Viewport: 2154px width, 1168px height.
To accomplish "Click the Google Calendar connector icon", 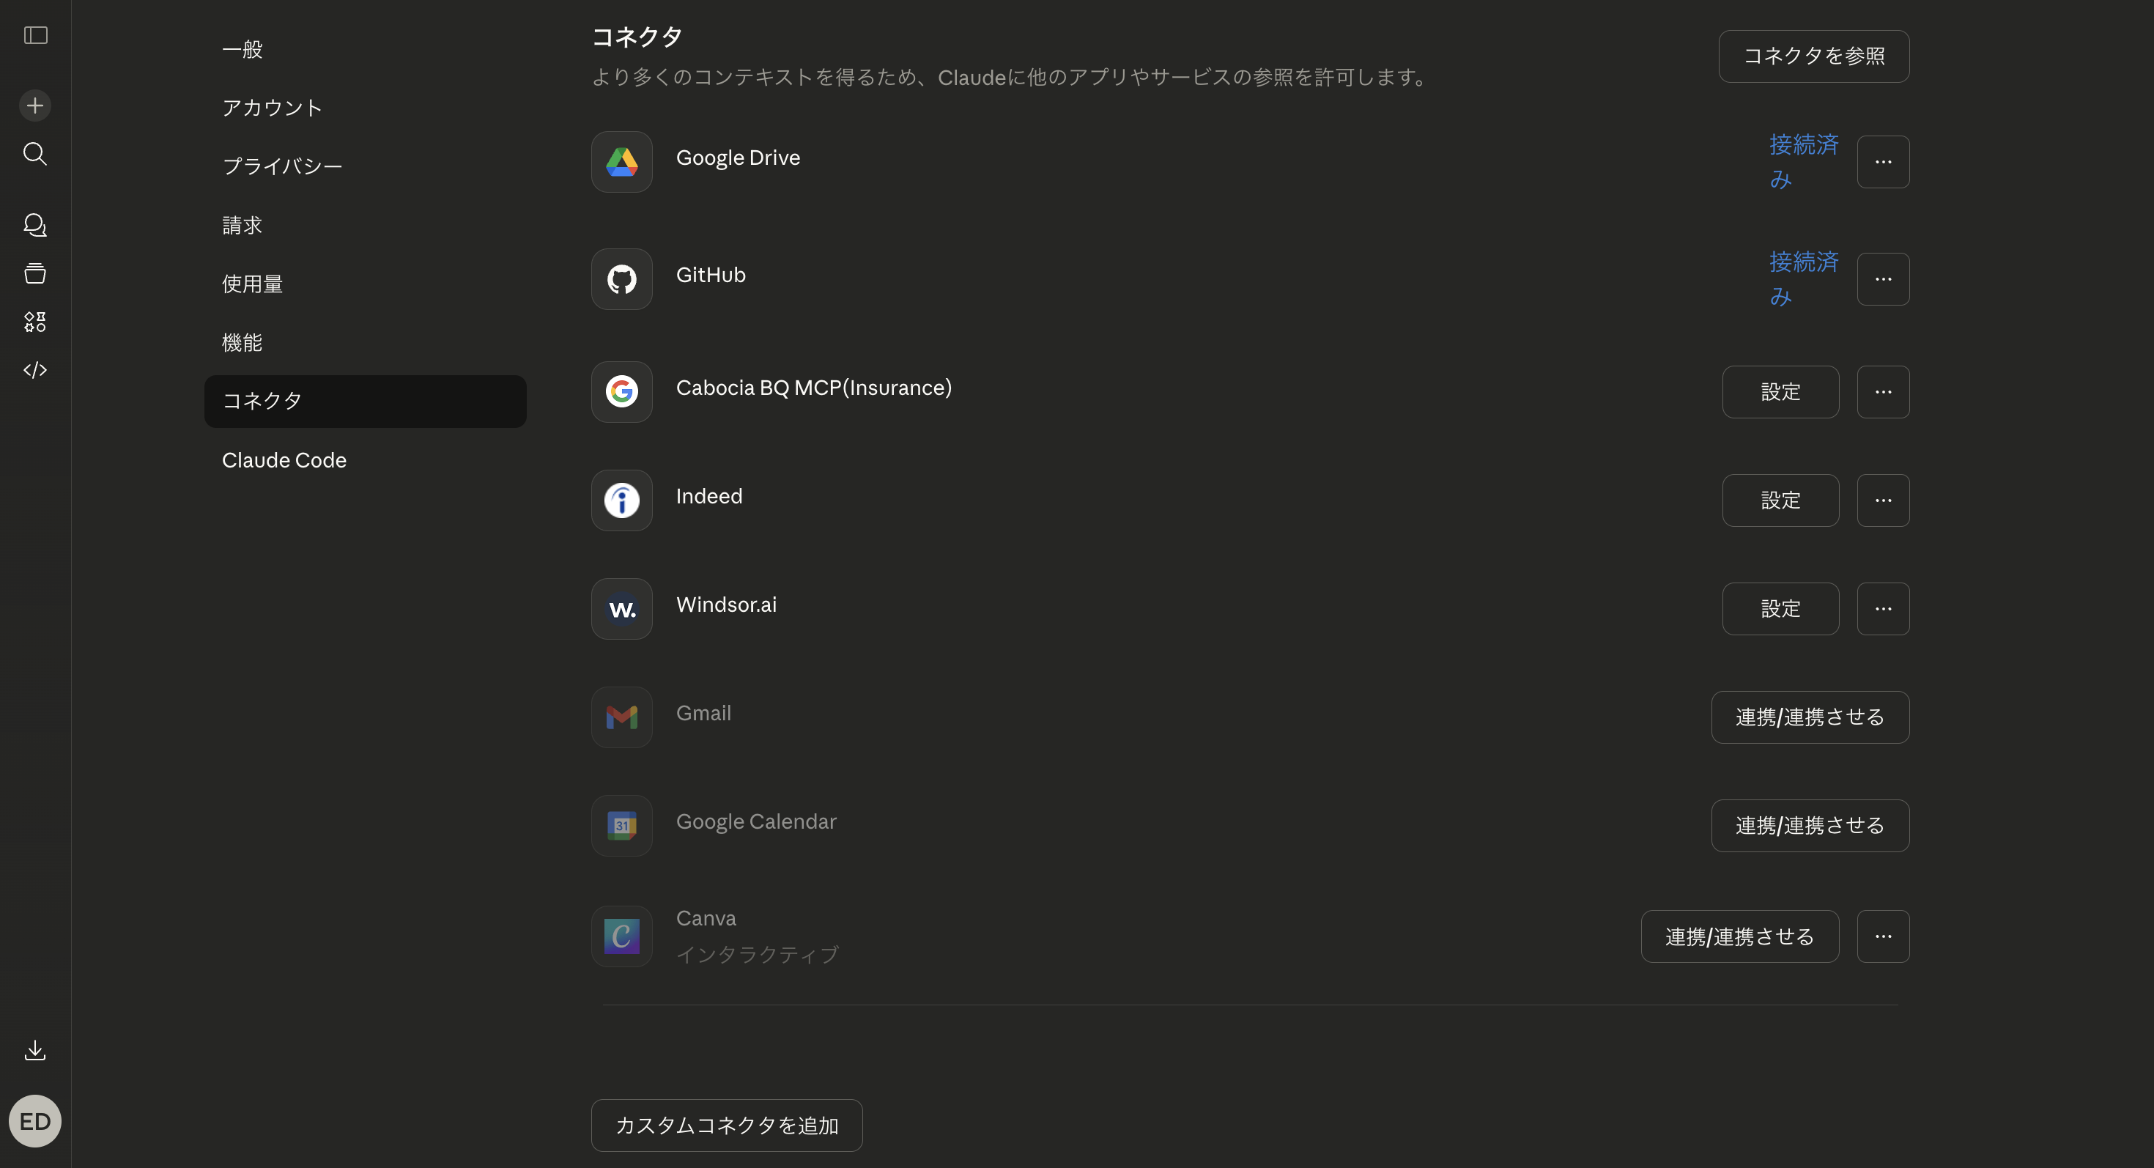I will point(621,825).
